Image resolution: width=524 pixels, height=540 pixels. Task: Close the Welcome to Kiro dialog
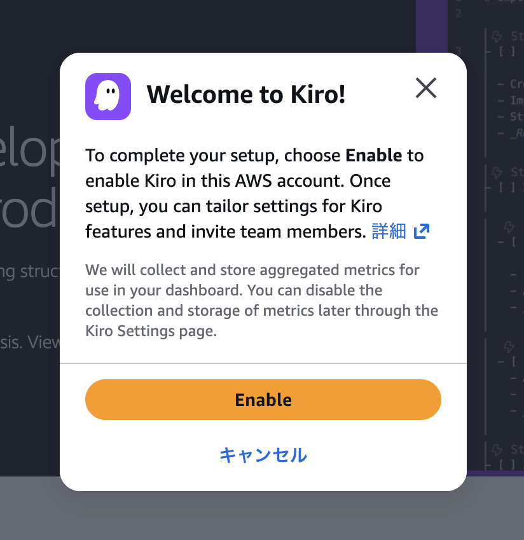pos(426,88)
